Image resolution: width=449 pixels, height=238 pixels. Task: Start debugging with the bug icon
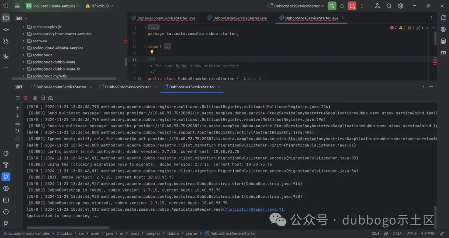(342, 6)
